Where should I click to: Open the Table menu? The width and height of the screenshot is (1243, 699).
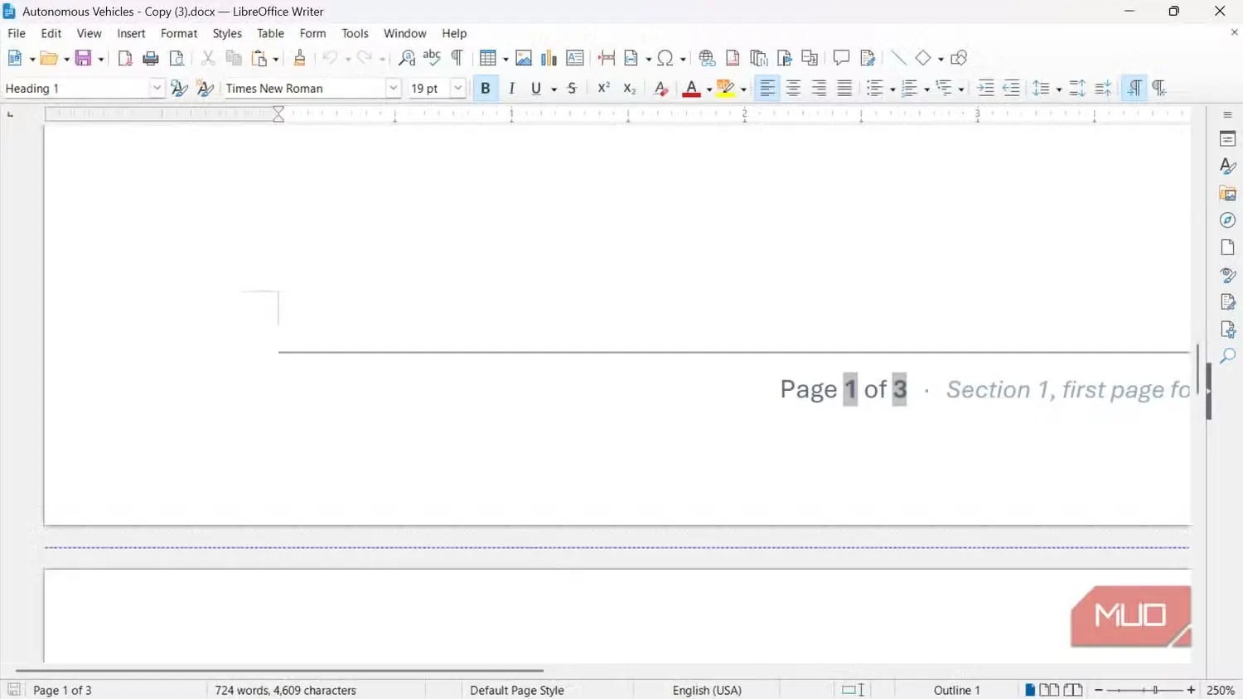(270, 33)
